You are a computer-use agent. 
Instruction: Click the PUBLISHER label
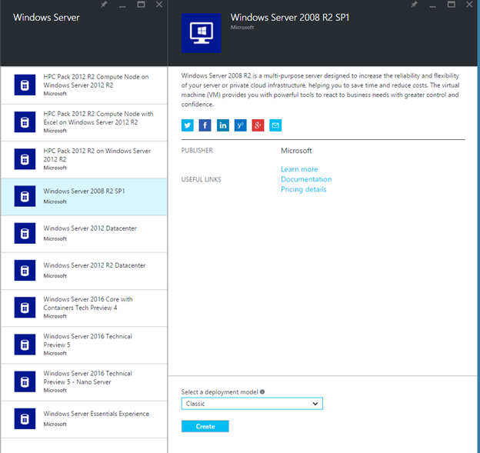197,150
